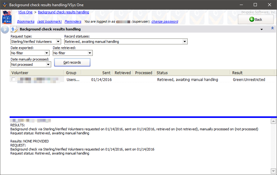Collapse panel with double chevron icon
The image size is (277, 175).
click(272, 29)
